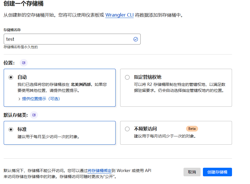Click the 自动 card description text

[62, 88]
